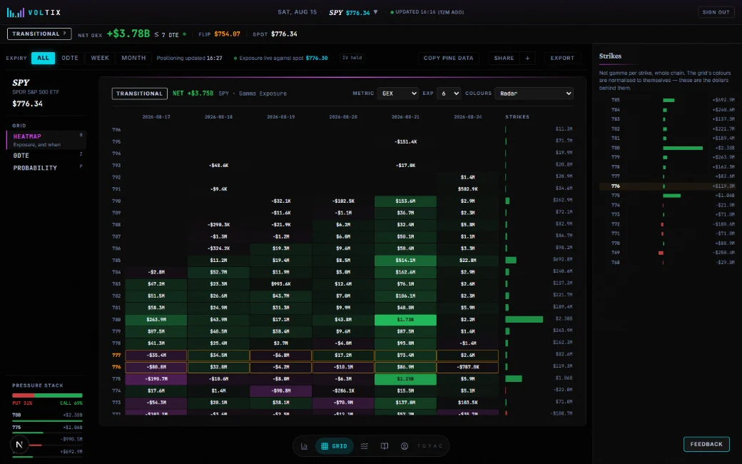Screen dimensions: 742x464
Task: Click the STRIKES column header in heatmap
Action: click(x=517, y=116)
